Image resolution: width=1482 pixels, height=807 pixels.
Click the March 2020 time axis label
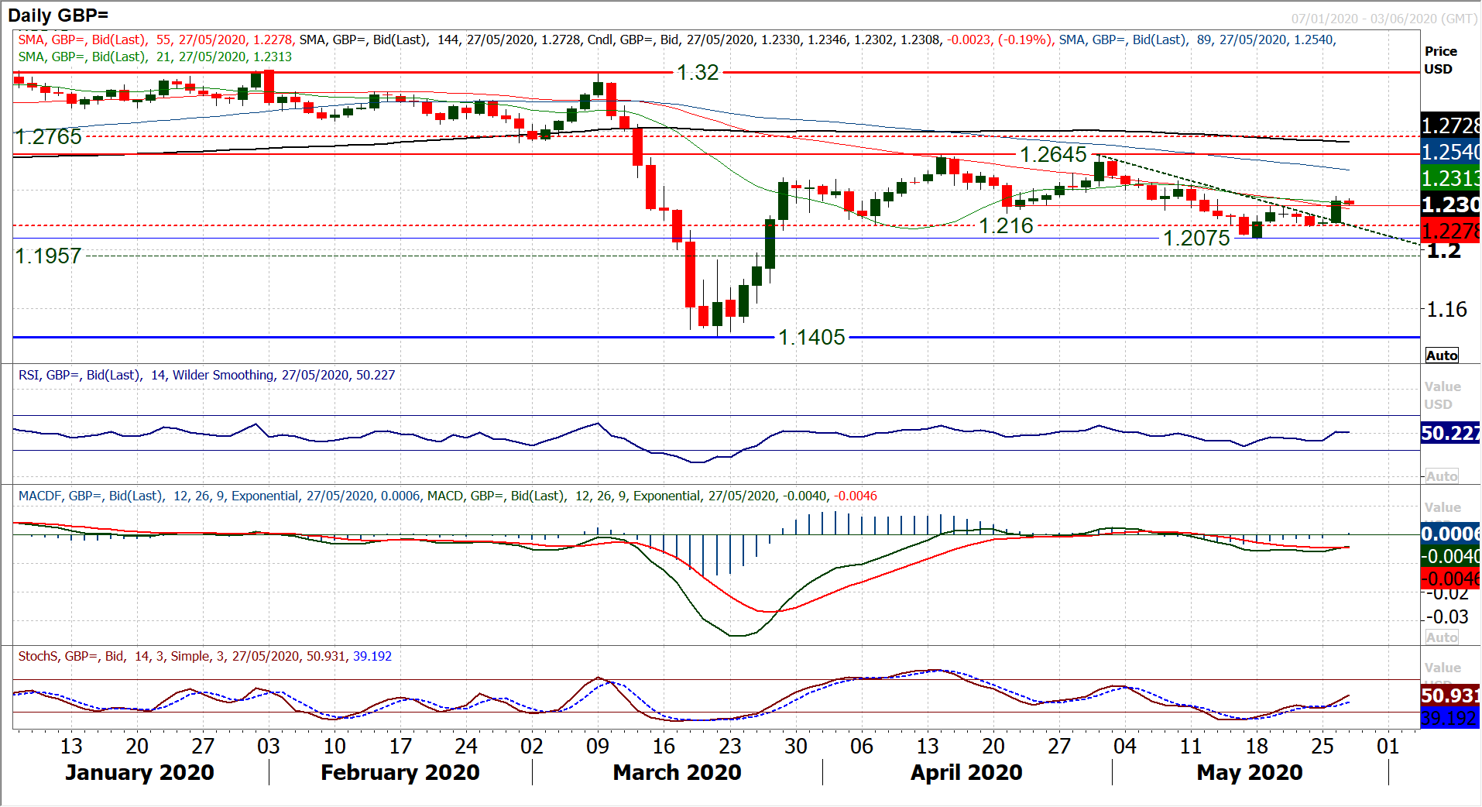pos(677,773)
